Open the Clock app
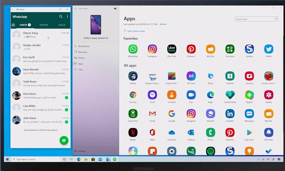 click(x=152, y=95)
